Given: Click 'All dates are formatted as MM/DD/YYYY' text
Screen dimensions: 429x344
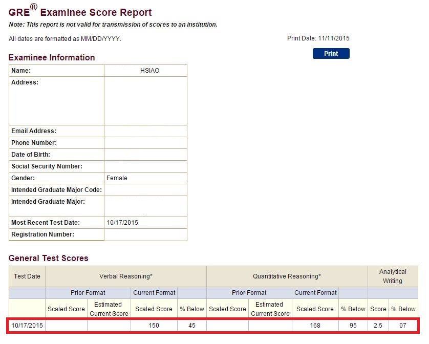Looking at the screenshot, I should coord(65,39).
